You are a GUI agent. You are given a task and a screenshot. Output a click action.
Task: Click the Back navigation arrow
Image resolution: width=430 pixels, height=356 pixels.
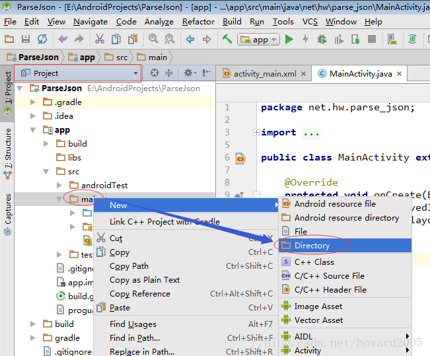click(x=190, y=40)
